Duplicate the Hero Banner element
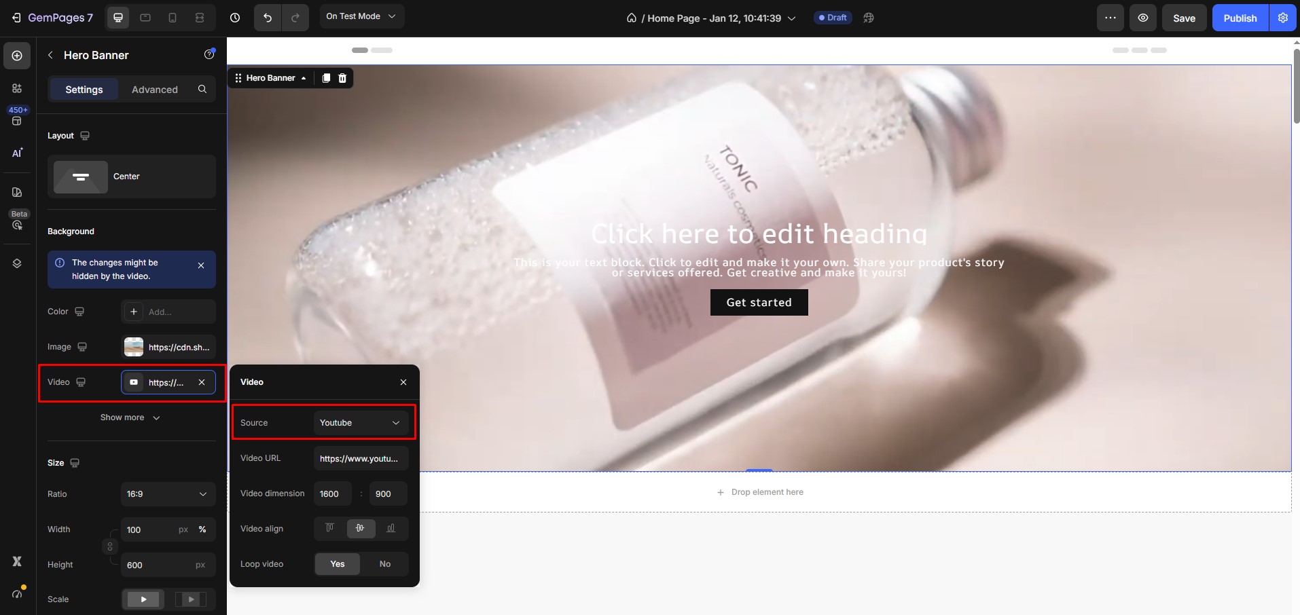This screenshot has height=615, width=1300. 326,78
